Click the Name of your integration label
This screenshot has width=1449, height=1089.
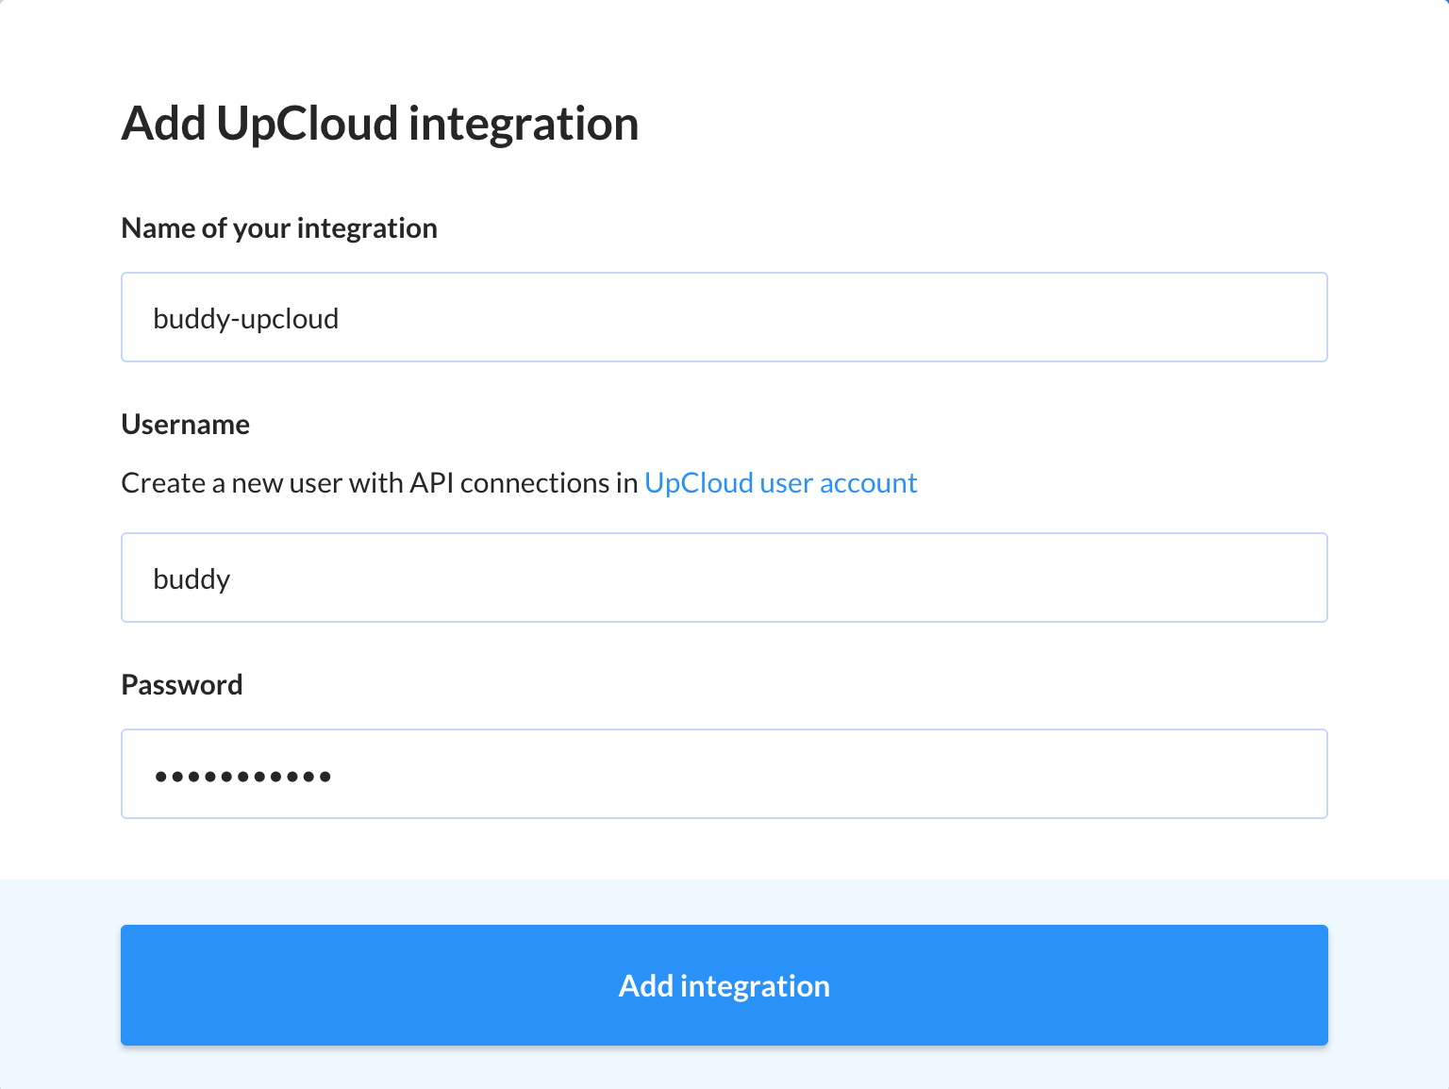[279, 228]
